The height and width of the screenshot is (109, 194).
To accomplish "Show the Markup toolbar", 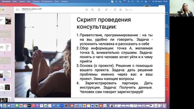I will [x=121, y=10].
